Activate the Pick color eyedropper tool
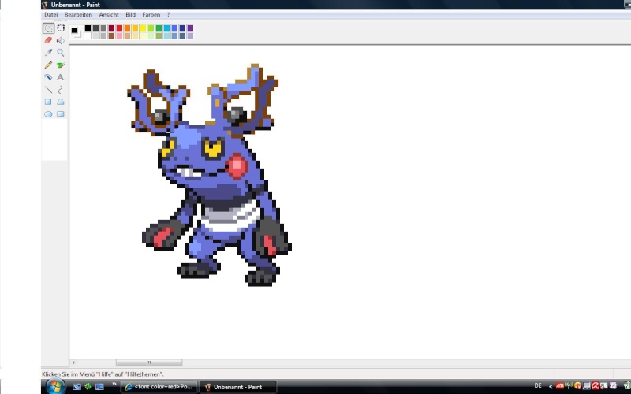The height and width of the screenshot is (394, 631). (48, 52)
